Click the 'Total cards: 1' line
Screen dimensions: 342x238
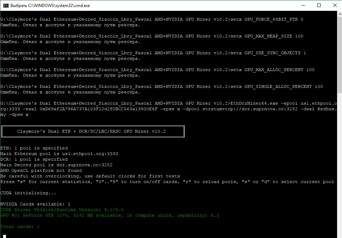pos(20,227)
